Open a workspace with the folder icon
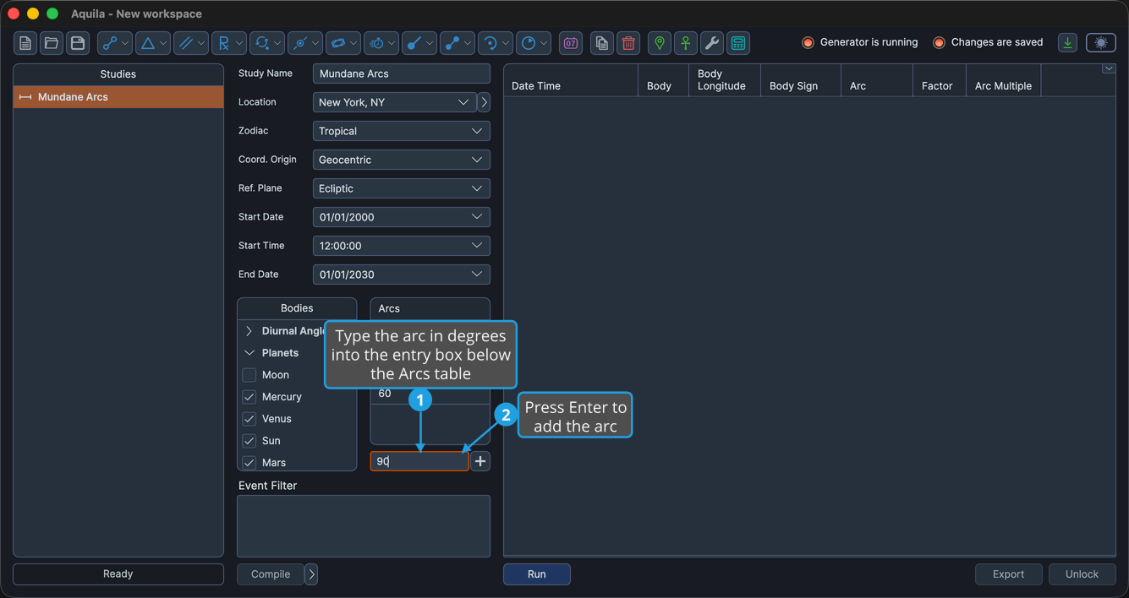The image size is (1129, 598). [x=52, y=43]
